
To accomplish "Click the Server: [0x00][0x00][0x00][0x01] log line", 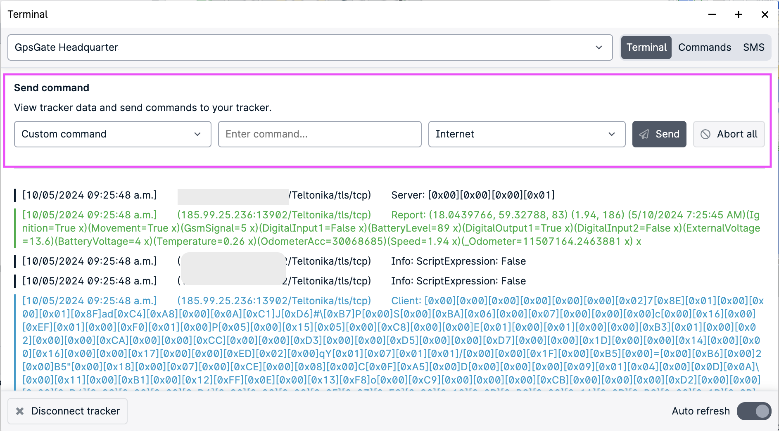I will [473, 195].
